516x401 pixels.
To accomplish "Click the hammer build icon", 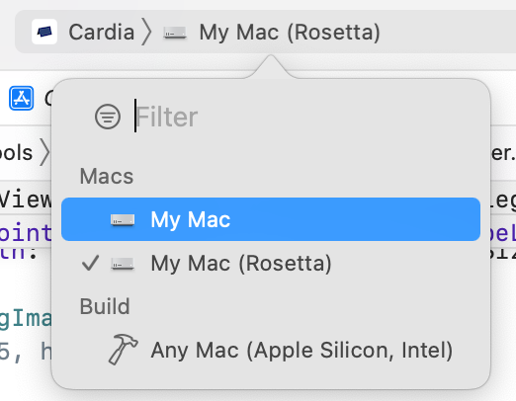I will click(x=123, y=350).
